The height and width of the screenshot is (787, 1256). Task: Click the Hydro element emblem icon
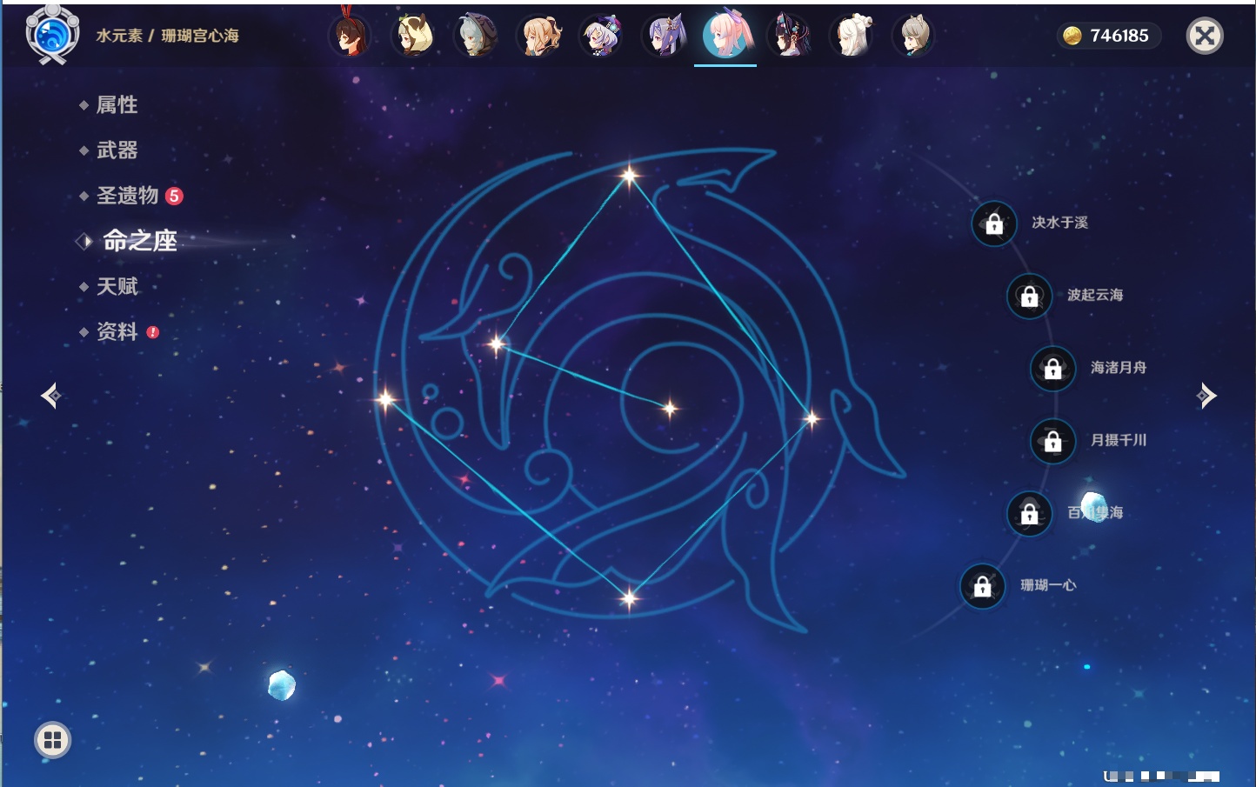pos(53,35)
